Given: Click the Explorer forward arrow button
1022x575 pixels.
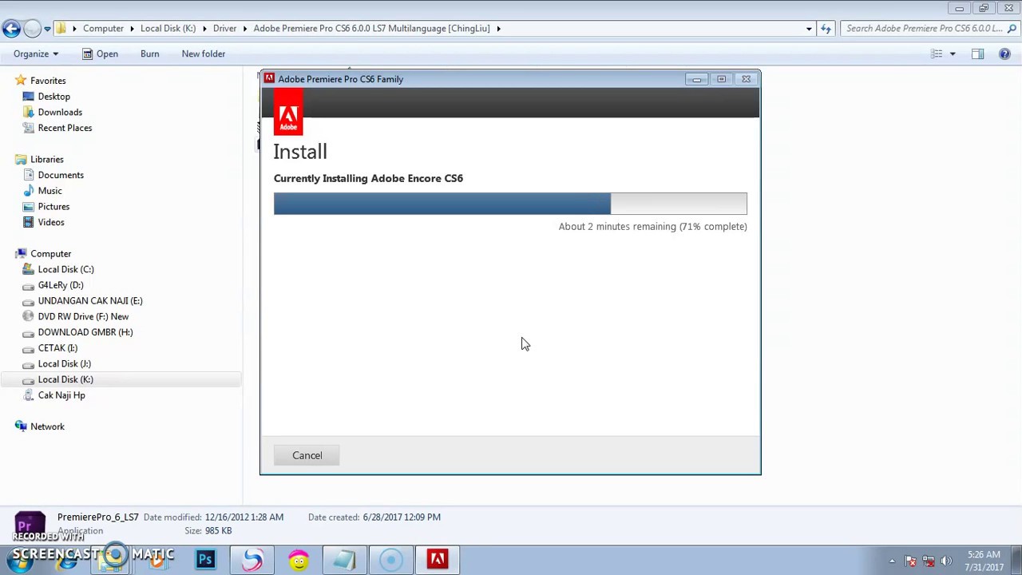Looking at the screenshot, I should click(31, 29).
